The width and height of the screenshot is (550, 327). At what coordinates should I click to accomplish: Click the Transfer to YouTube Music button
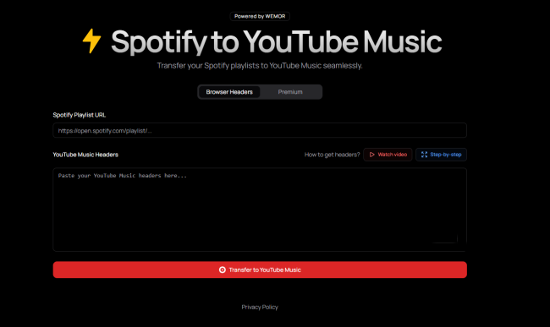click(260, 270)
